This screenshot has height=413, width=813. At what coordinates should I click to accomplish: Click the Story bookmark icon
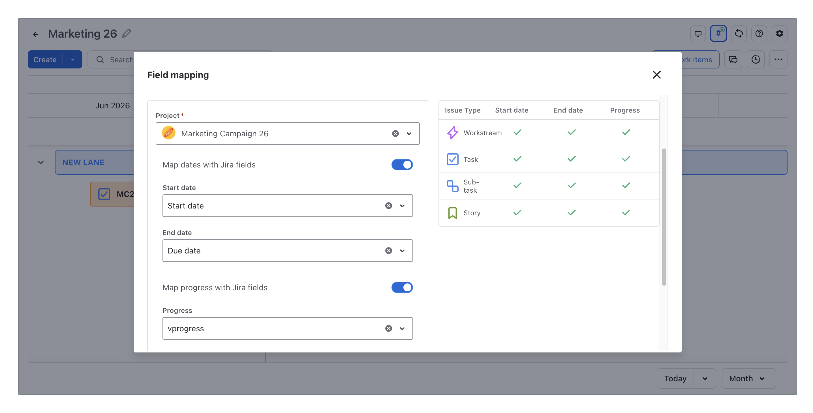pyautogui.click(x=452, y=213)
